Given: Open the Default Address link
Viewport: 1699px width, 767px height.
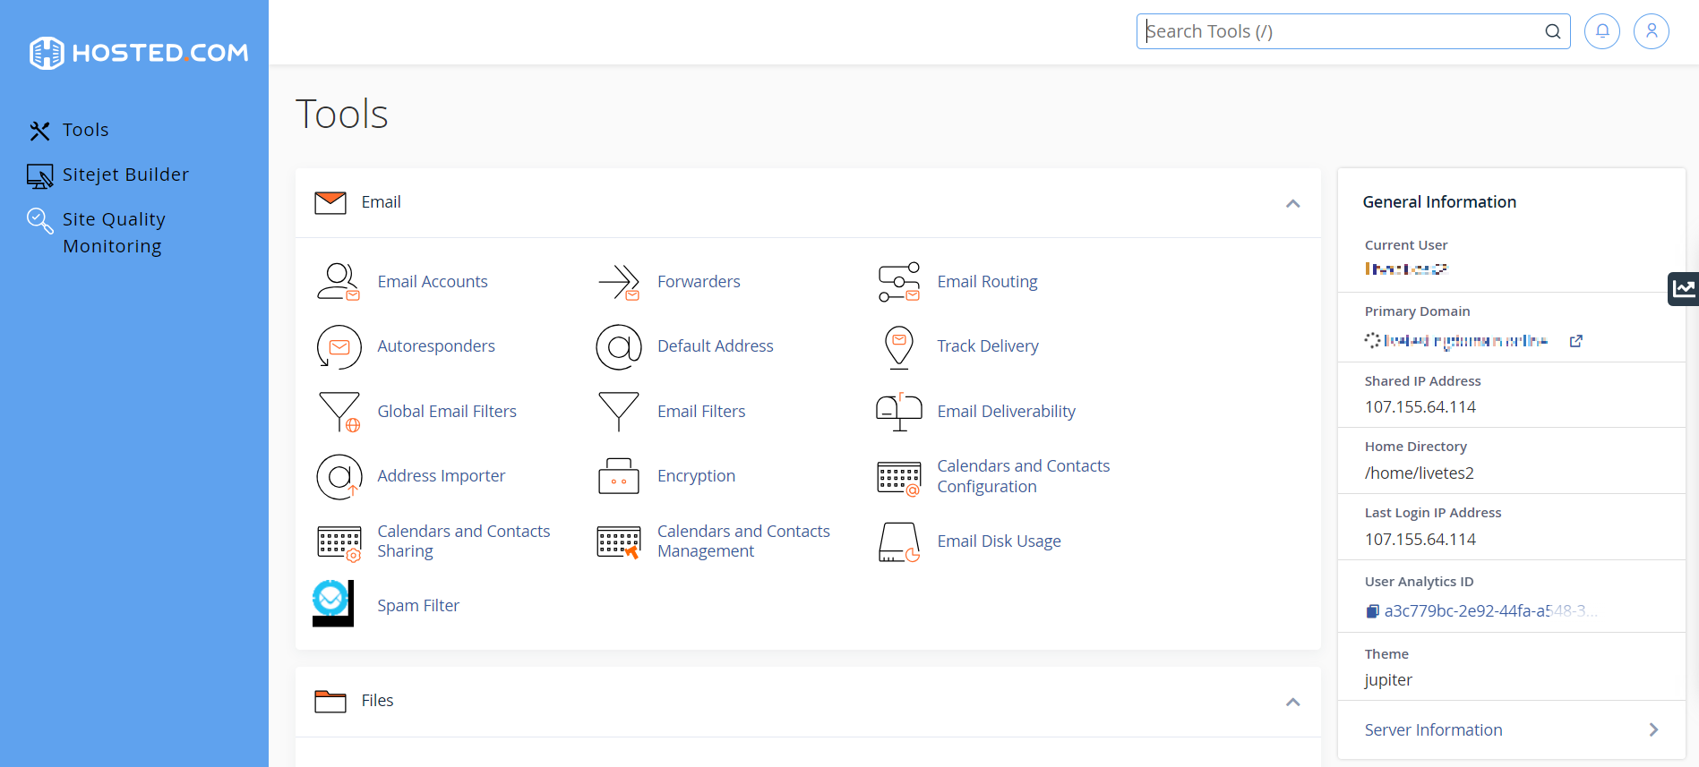Looking at the screenshot, I should [x=716, y=346].
